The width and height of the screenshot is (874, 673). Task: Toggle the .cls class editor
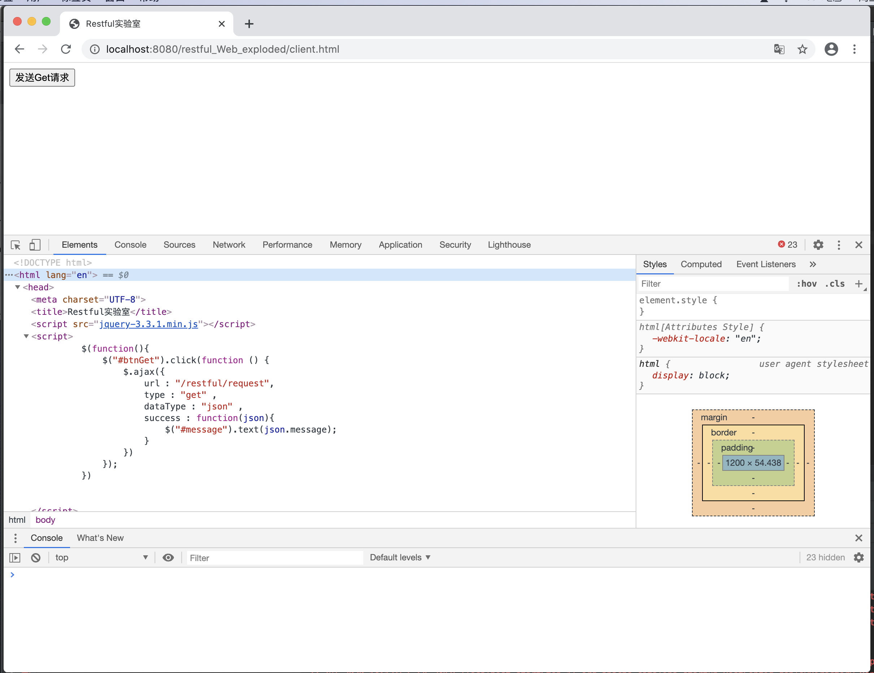[x=835, y=284]
